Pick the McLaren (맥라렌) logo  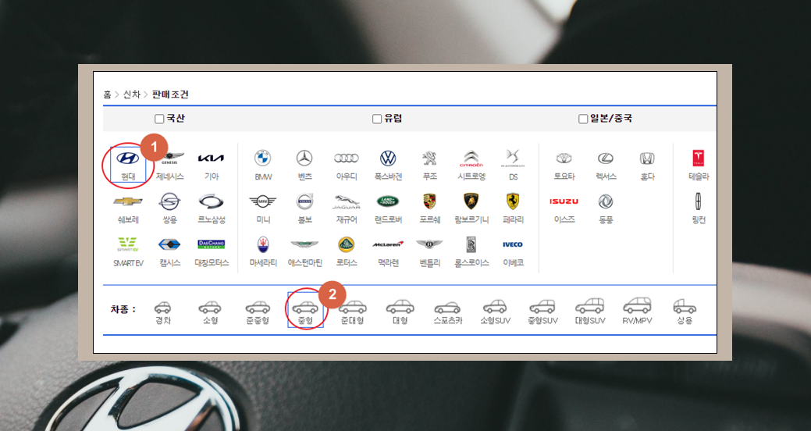pyautogui.click(x=388, y=244)
